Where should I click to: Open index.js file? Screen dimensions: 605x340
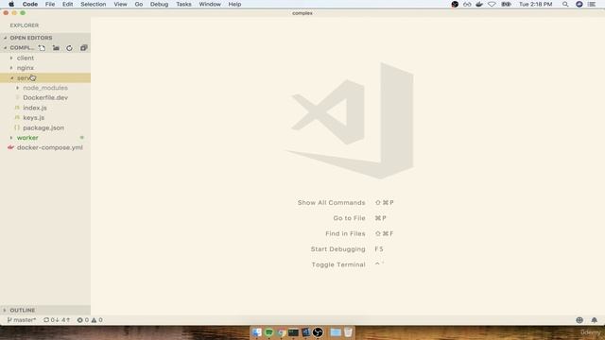coord(35,108)
